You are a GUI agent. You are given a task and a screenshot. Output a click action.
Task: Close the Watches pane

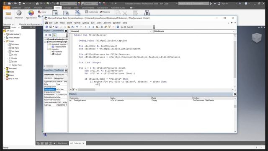click(235, 94)
